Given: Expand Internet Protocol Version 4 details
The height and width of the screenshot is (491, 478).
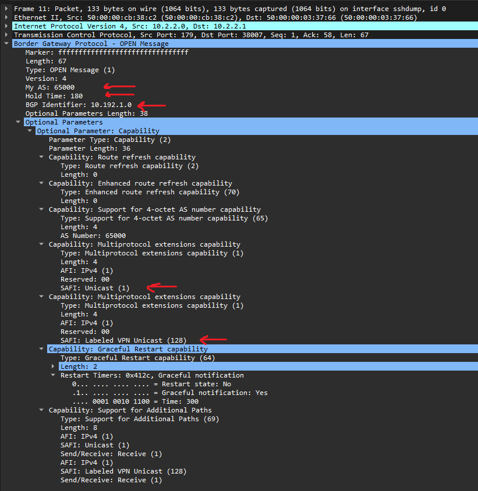Looking at the screenshot, I should point(6,26).
